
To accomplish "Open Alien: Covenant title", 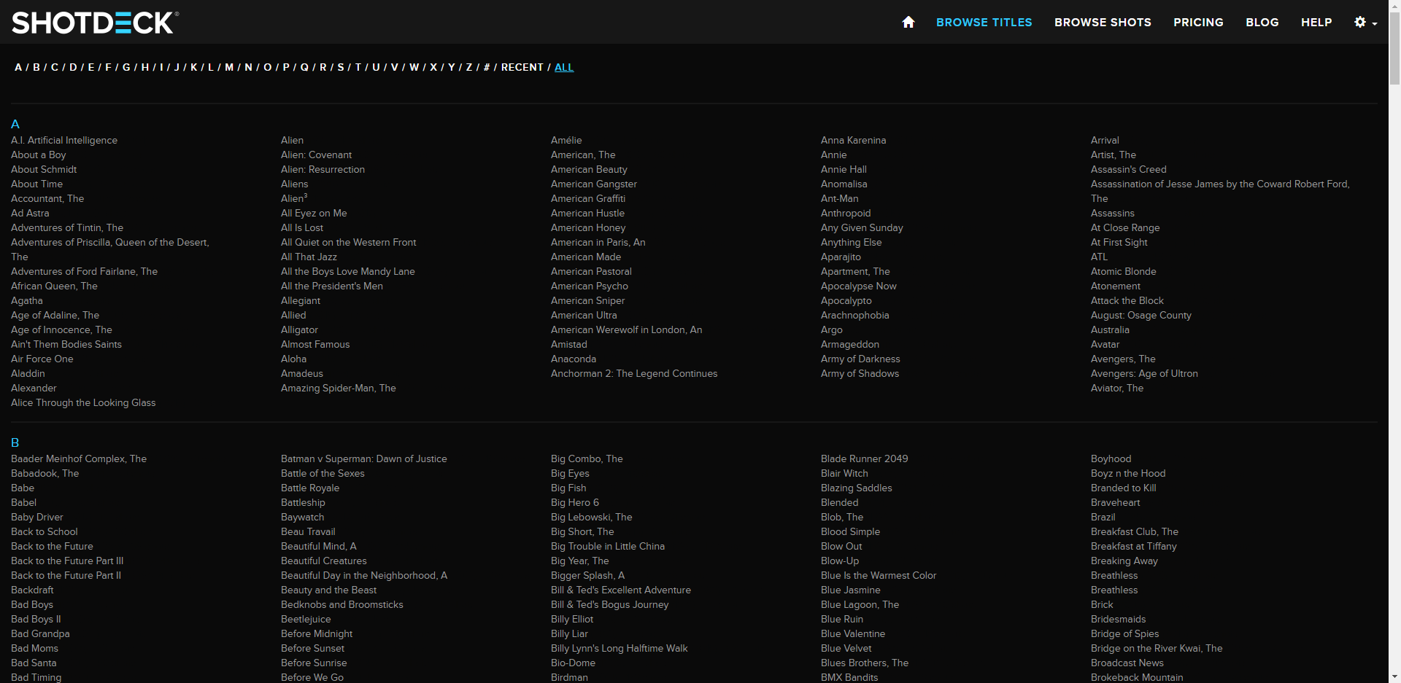I will click(316, 155).
